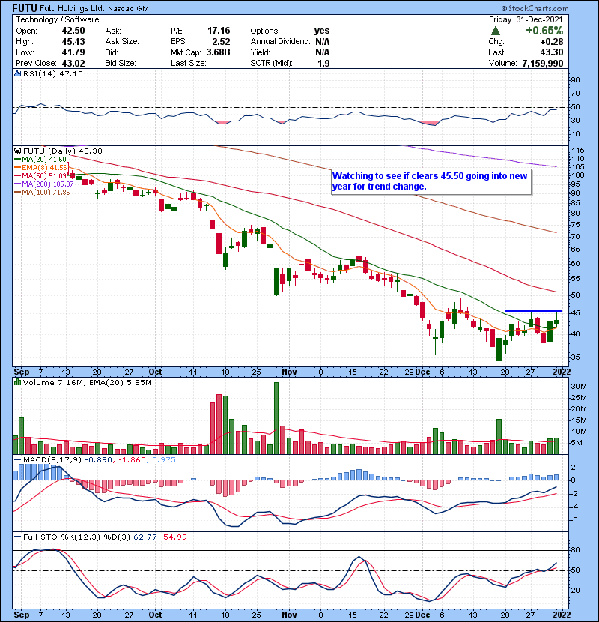Click the High value 45.43
The height and width of the screenshot is (622, 599).
(73, 42)
